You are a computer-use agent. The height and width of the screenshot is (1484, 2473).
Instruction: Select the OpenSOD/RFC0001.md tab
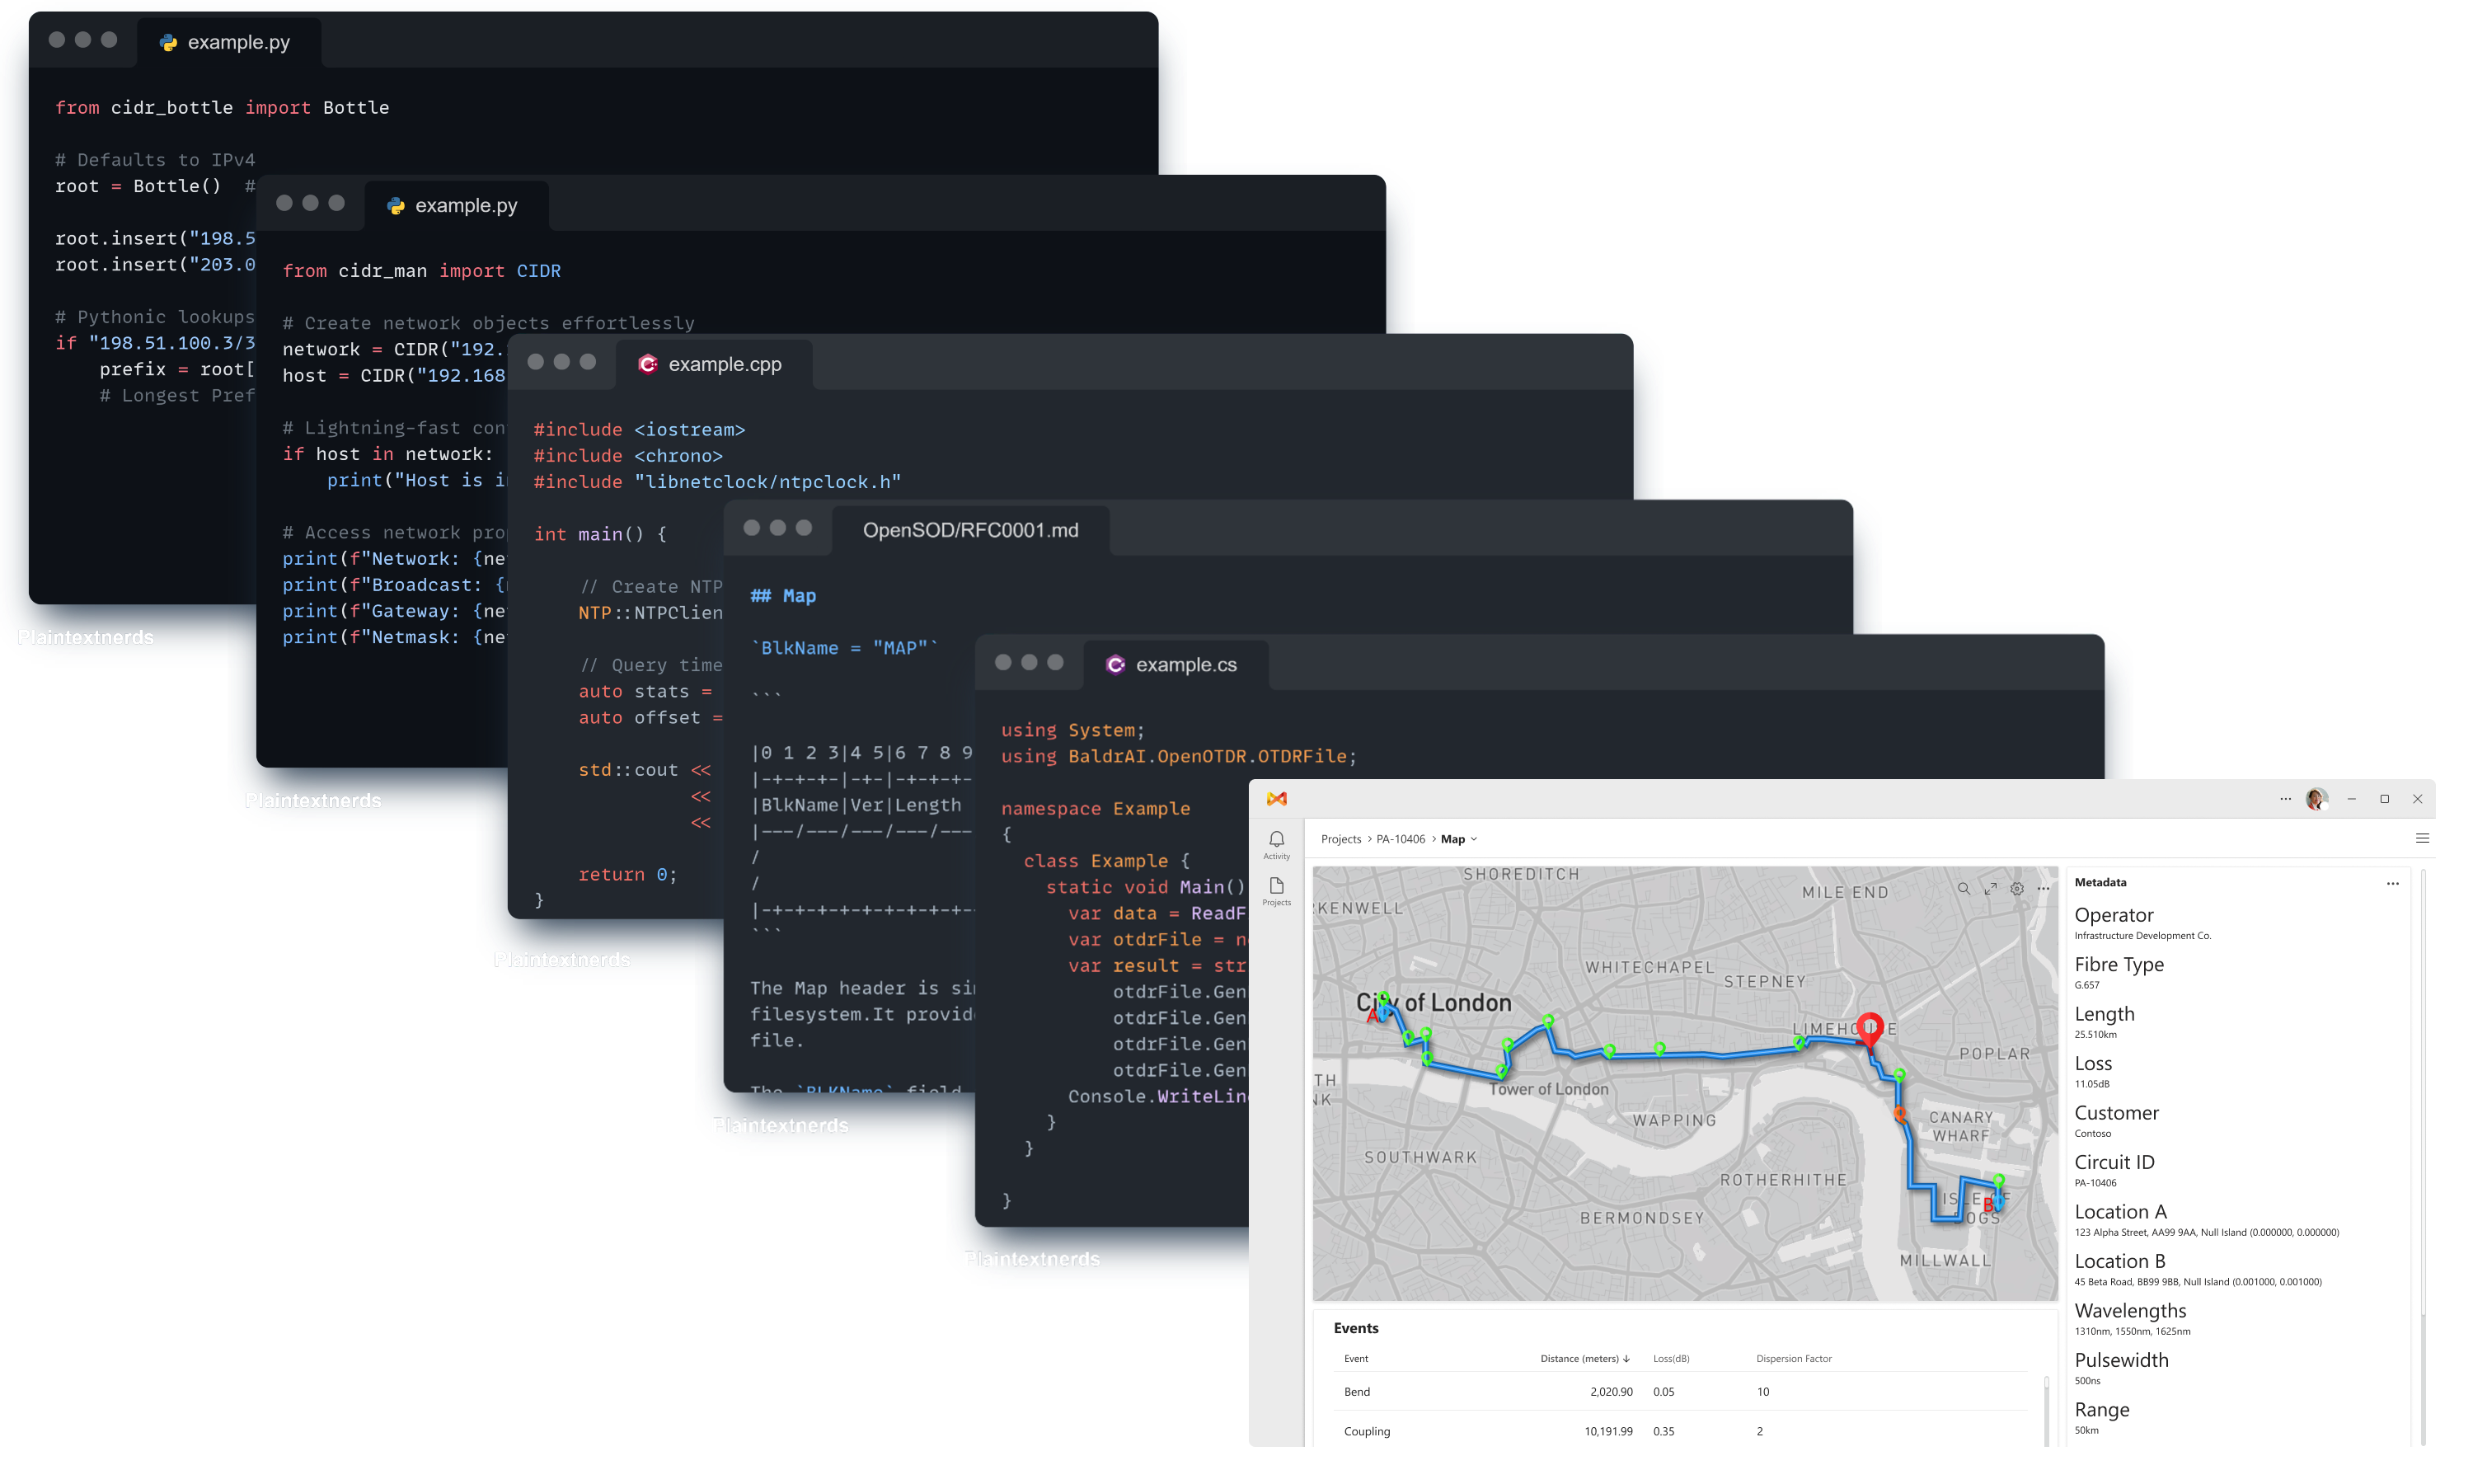point(969,530)
